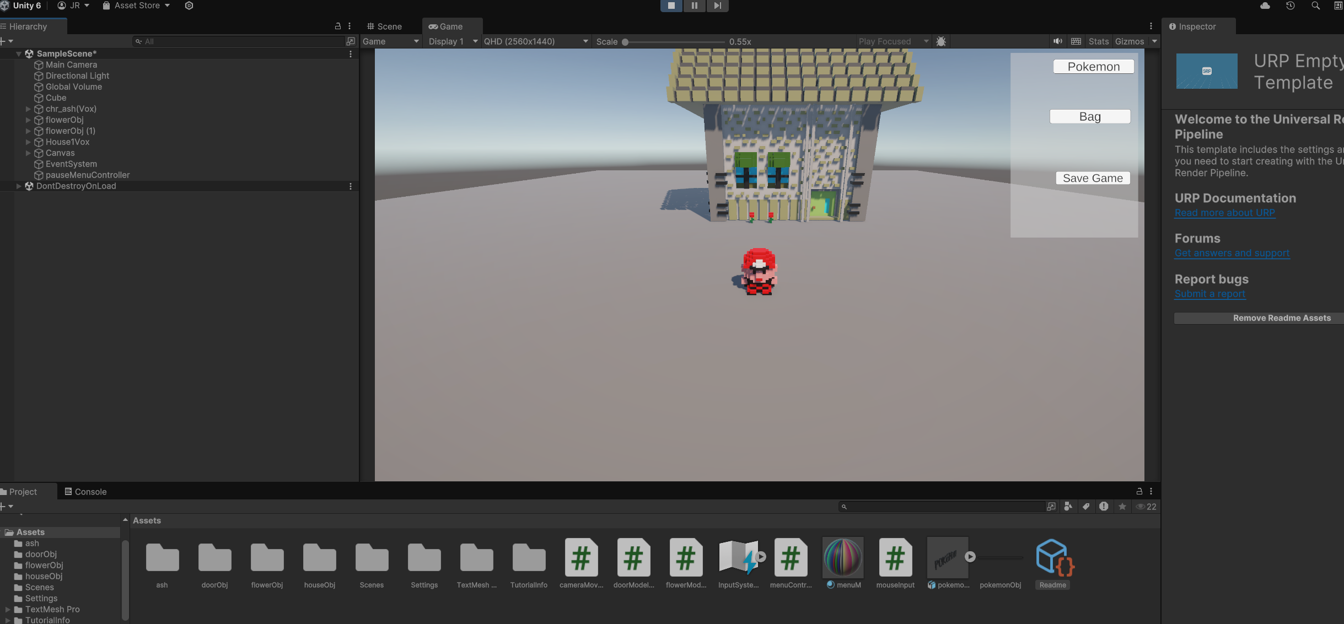Open the undo history icon

1290,6
